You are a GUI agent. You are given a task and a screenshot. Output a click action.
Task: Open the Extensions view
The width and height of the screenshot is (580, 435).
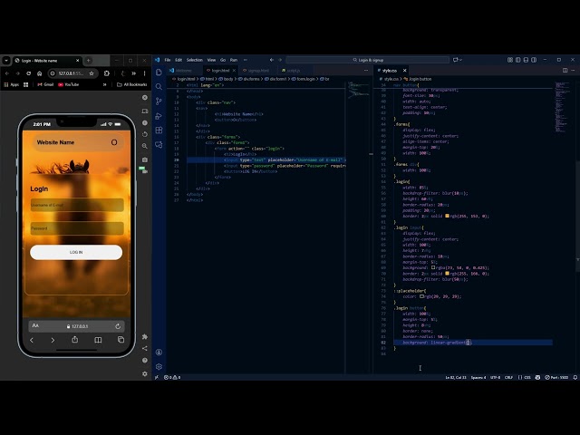pyautogui.click(x=159, y=130)
